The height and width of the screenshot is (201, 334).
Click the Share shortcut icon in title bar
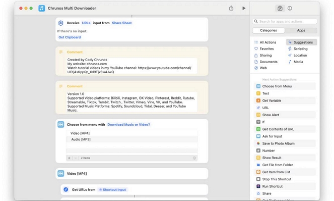[231, 8]
